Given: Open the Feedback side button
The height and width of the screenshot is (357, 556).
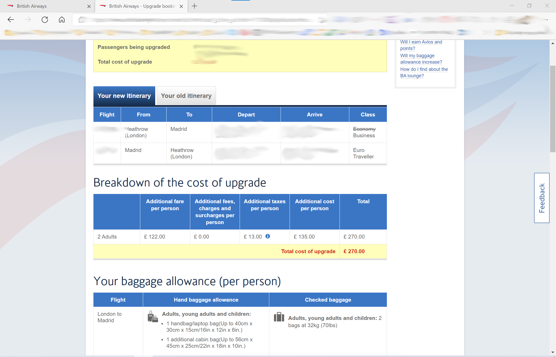Looking at the screenshot, I should (542, 198).
